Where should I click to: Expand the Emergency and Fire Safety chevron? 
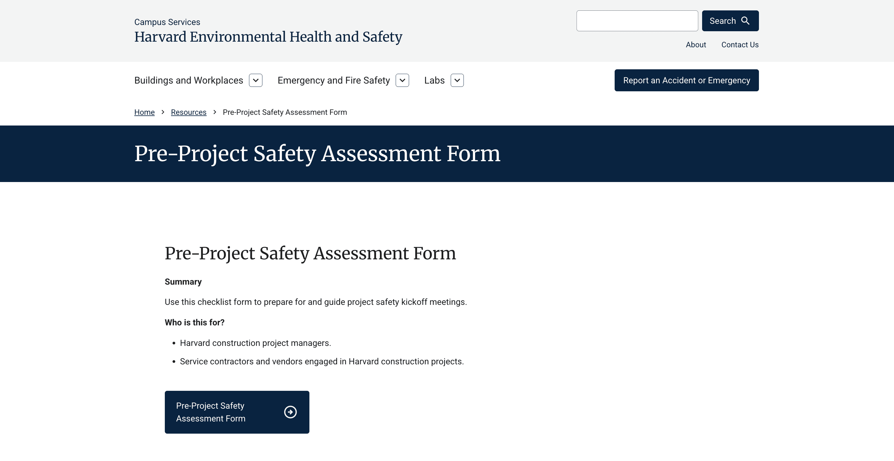[x=402, y=81]
